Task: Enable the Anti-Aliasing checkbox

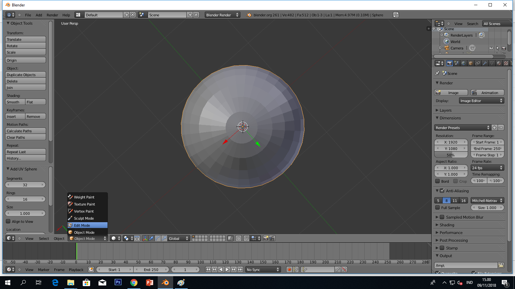Action: pyautogui.click(x=442, y=190)
